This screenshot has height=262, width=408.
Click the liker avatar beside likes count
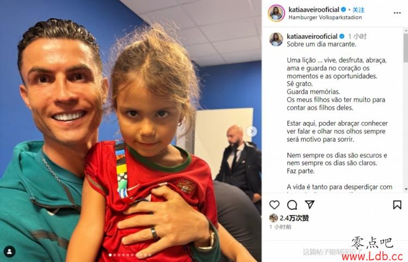274,218
